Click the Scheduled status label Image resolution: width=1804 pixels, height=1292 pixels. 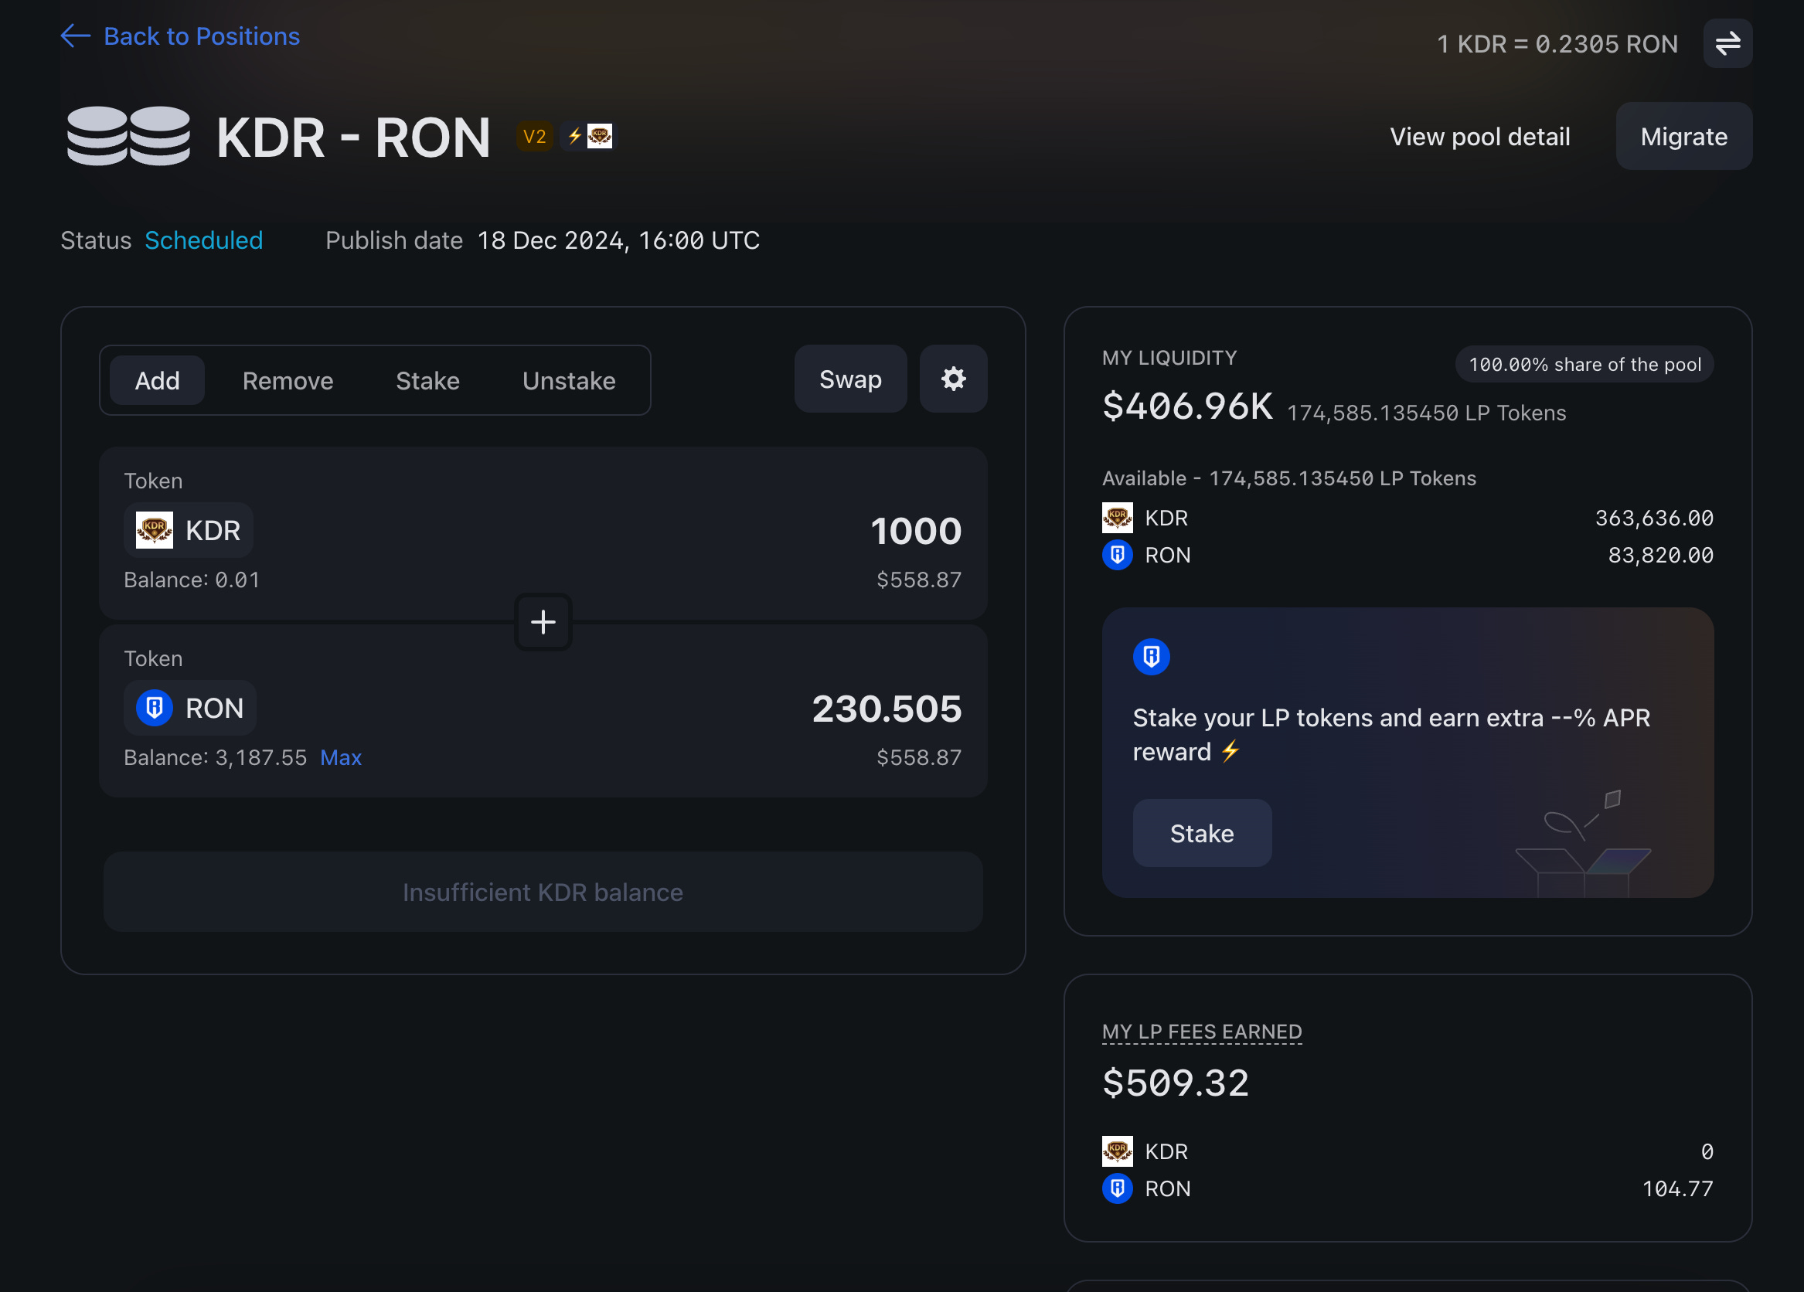[x=203, y=240]
